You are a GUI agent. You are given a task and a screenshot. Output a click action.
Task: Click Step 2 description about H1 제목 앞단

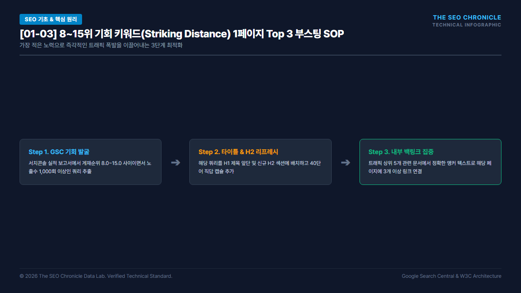point(260,167)
